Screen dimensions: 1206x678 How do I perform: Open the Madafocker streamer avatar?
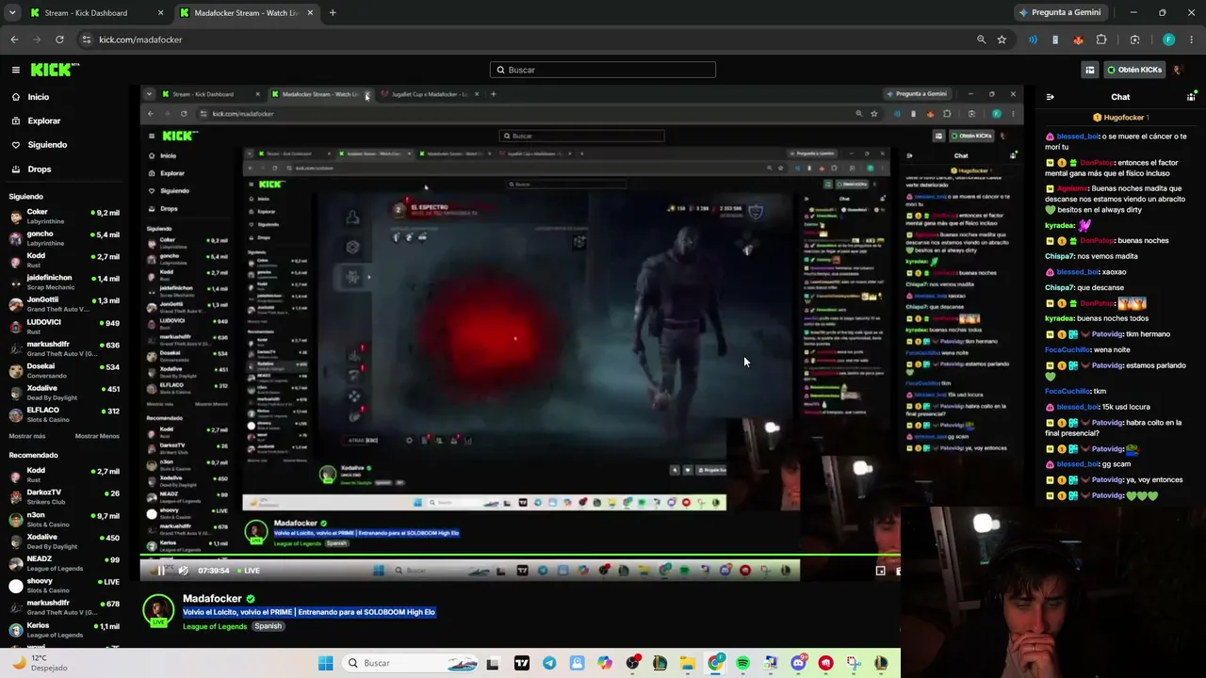158,610
